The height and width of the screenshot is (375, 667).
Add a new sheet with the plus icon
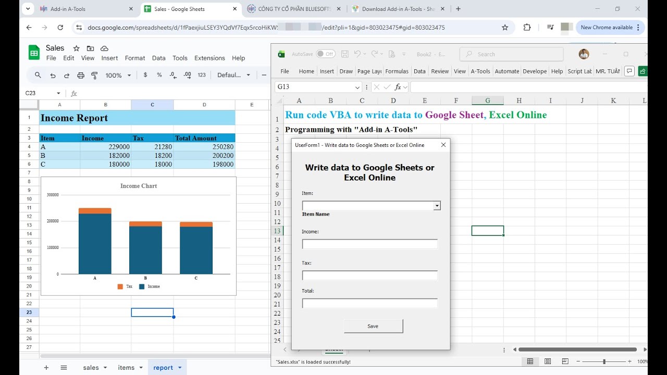pos(46,367)
